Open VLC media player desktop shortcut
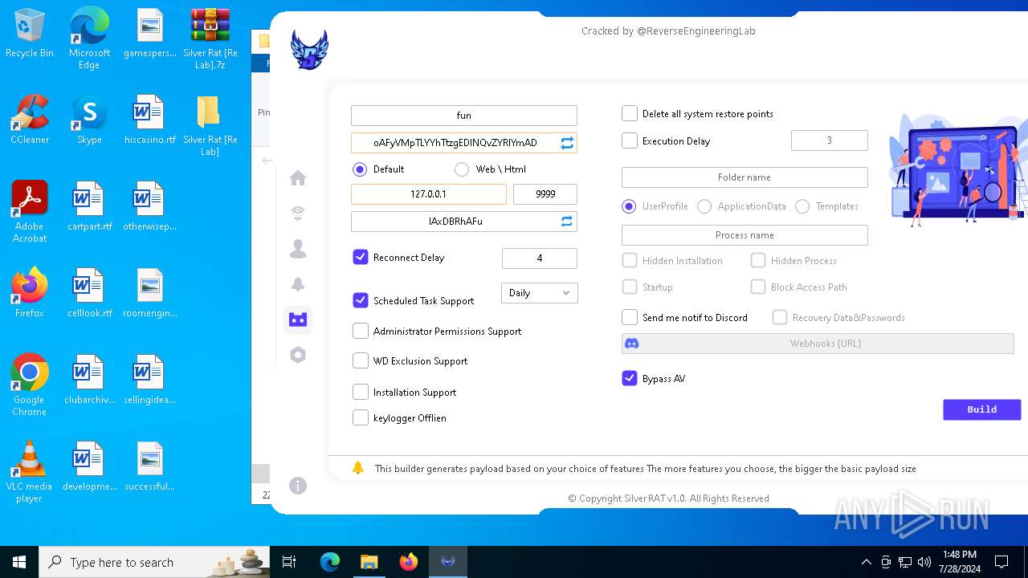This screenshot has height=578, width=1028. [30, 472]
